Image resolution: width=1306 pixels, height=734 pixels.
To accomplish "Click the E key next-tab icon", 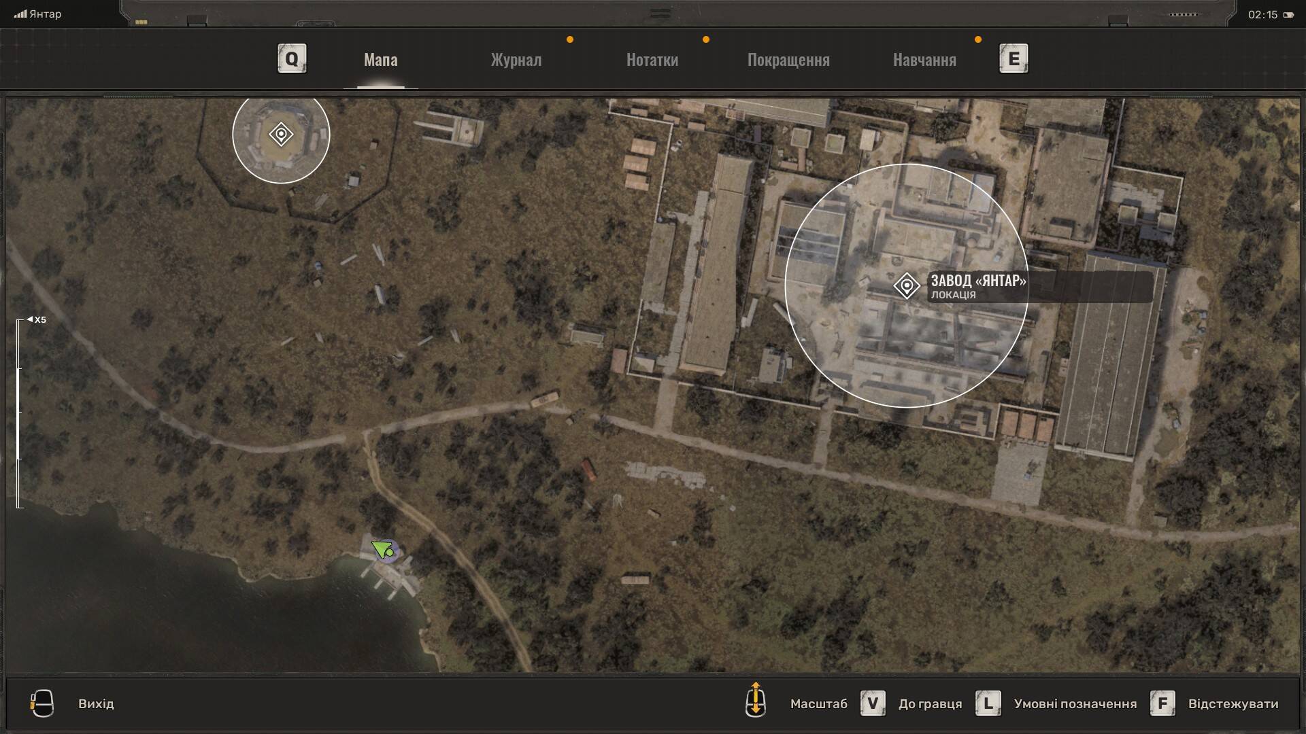I will click(1014, 58).
